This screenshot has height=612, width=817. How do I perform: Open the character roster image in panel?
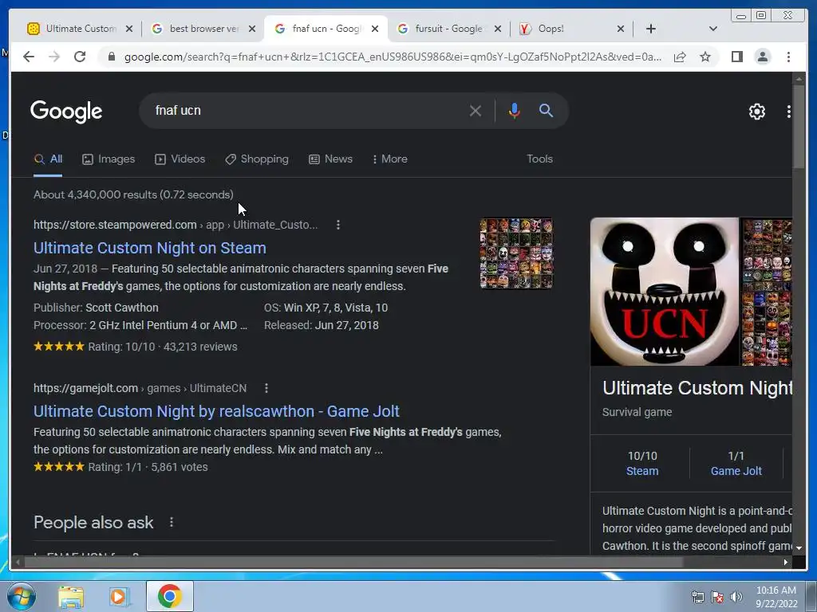tap(767, 292)
